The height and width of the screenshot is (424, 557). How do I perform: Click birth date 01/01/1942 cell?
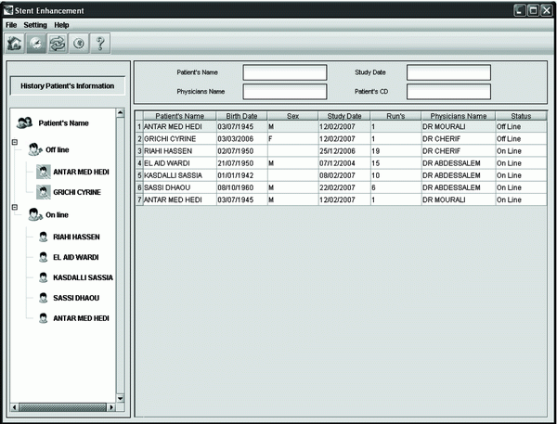click(x=242, y=175)
